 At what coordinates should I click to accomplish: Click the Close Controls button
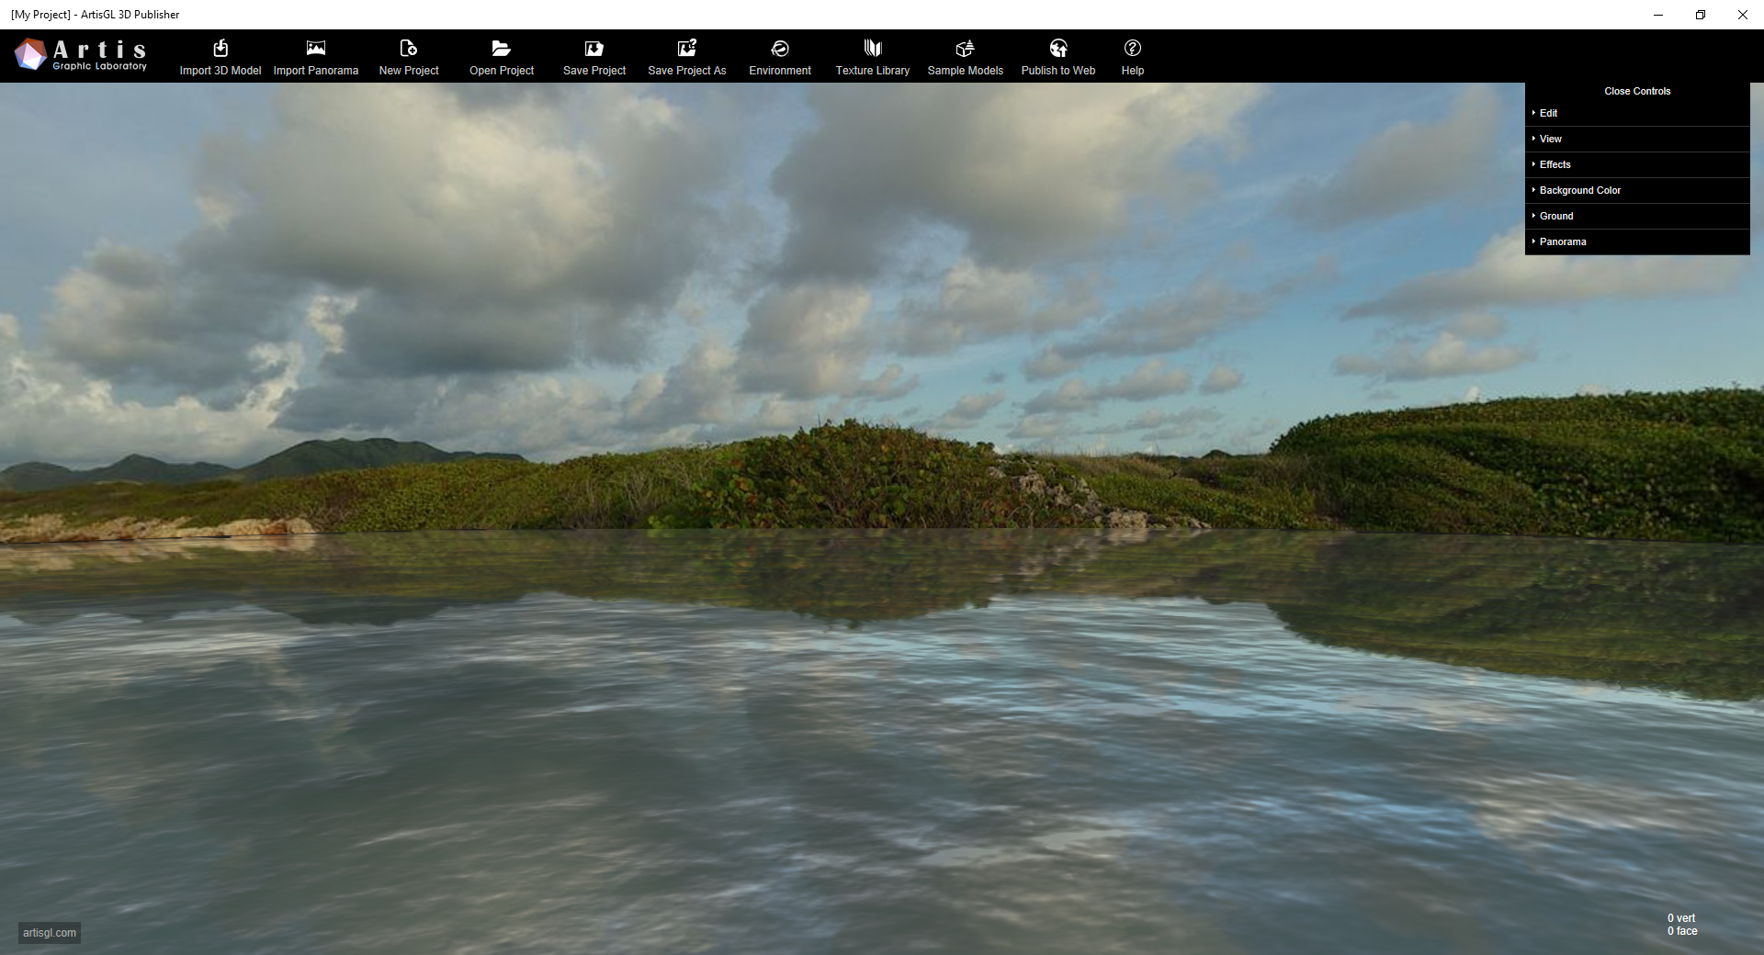(x=1637, y=91)
